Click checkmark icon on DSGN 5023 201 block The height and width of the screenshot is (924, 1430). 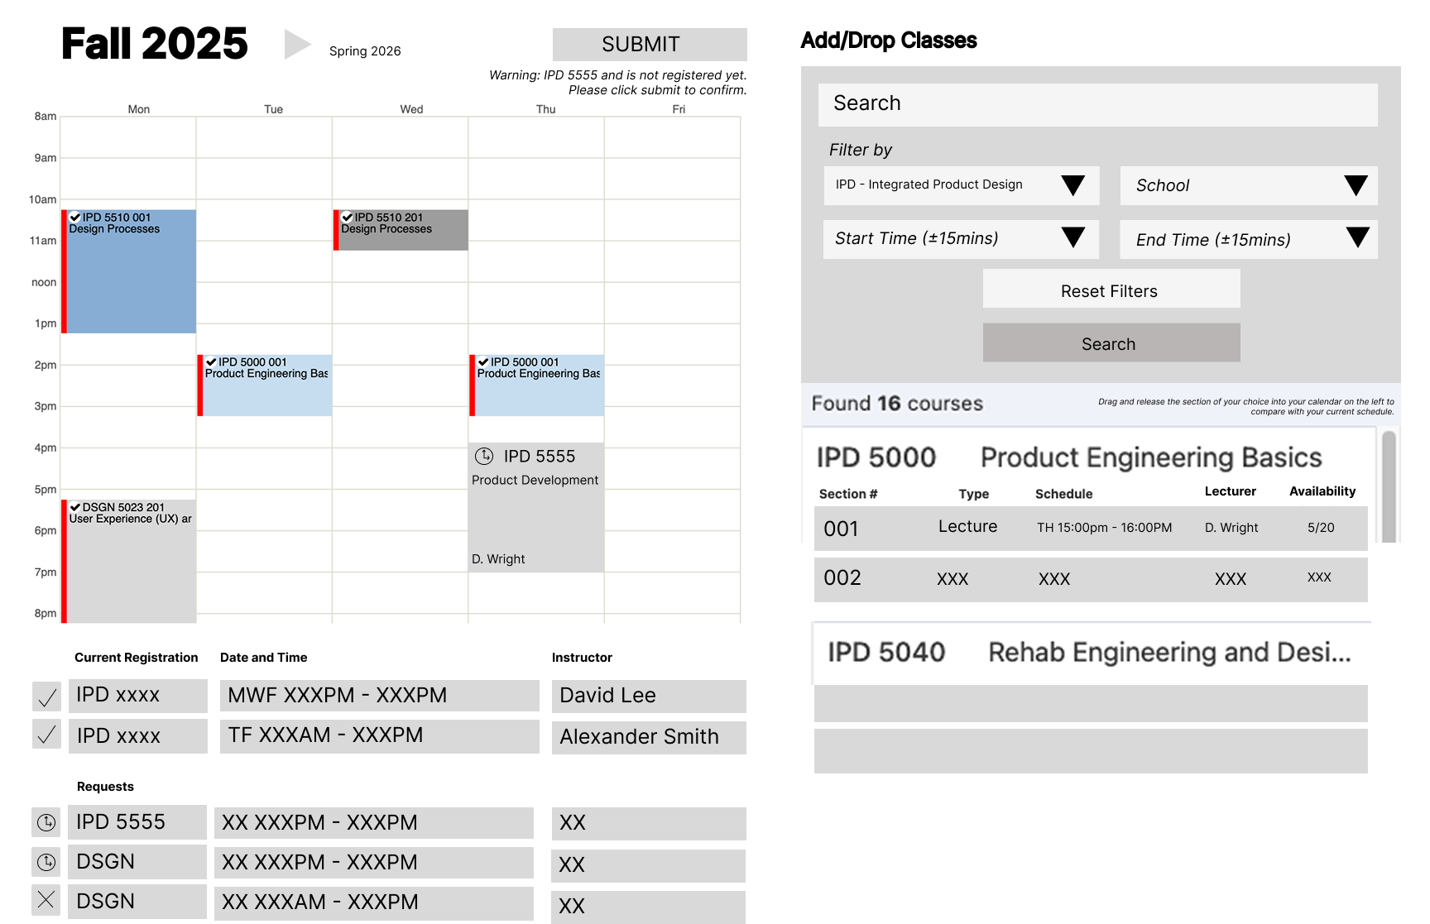point(75,507)
